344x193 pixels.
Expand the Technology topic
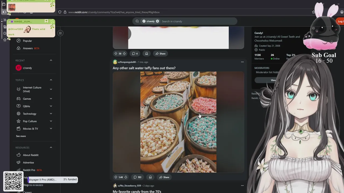tap(51, 114)
